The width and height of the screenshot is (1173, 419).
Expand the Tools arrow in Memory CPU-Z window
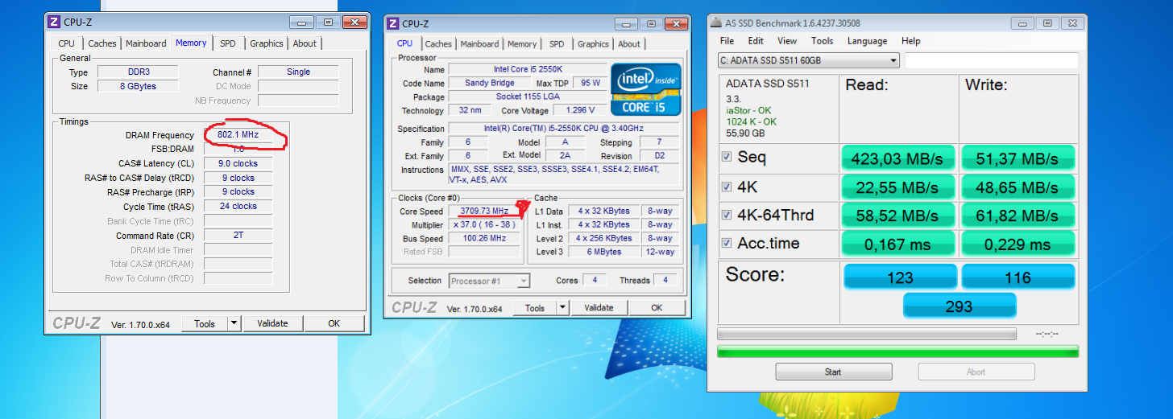point(234,323)
